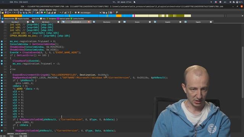This screenshot has width=244, height=137.
Task: Click the ExpandEnvironmentStringsW function name
Action: point(30,75)
